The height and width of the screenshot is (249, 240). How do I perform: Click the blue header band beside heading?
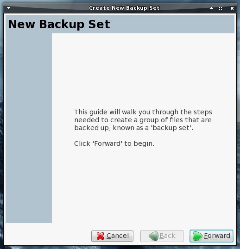(x=172, y=24)
